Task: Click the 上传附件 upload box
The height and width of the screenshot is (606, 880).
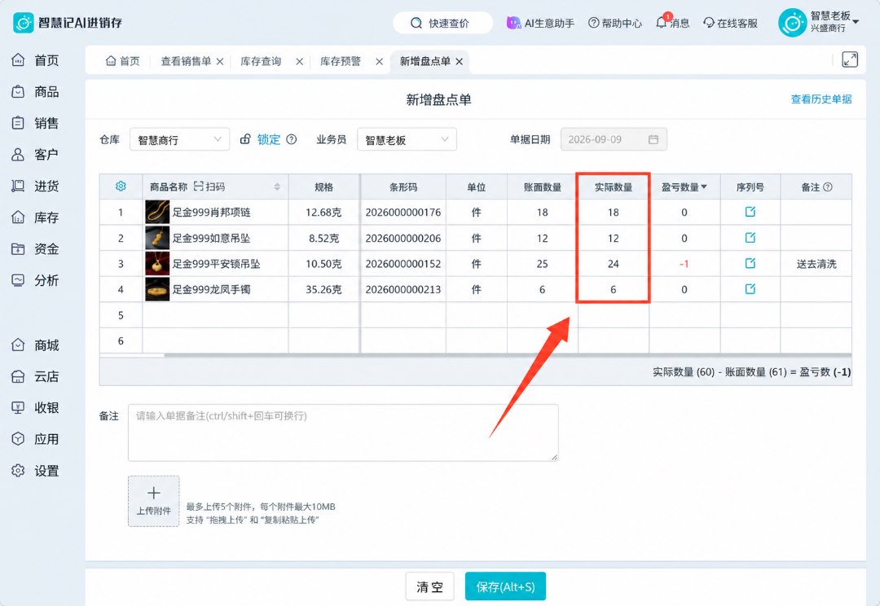Action: coord(154,501)
